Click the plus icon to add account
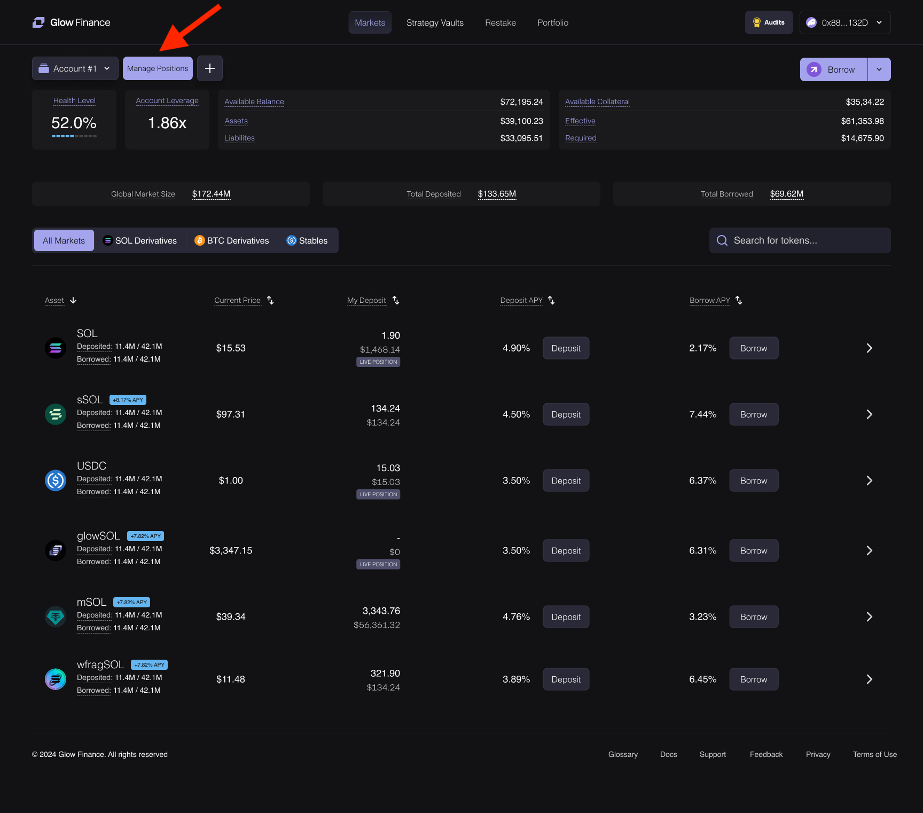 tap(210, 68)
